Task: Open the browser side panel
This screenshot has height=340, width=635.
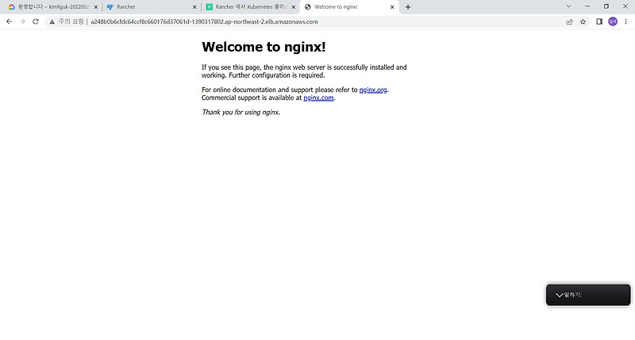Action: tap(599, 22)
